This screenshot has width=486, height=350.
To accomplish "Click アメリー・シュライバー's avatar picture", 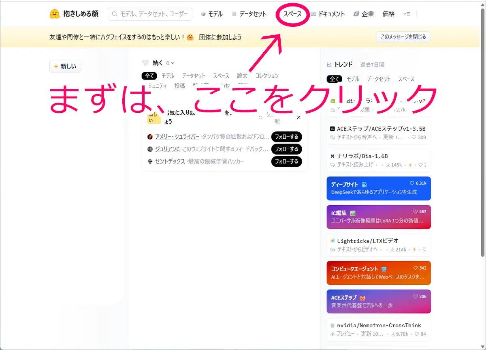I will pyautogui.click(x=150, y=137).
